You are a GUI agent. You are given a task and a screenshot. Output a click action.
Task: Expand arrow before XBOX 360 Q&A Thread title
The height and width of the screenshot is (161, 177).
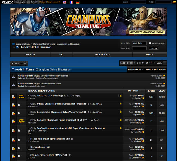[x=29, y=96]
